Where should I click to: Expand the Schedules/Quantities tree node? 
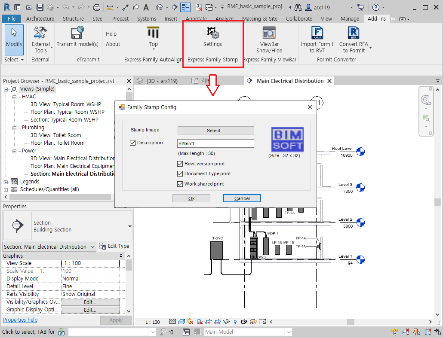(6, 189)
